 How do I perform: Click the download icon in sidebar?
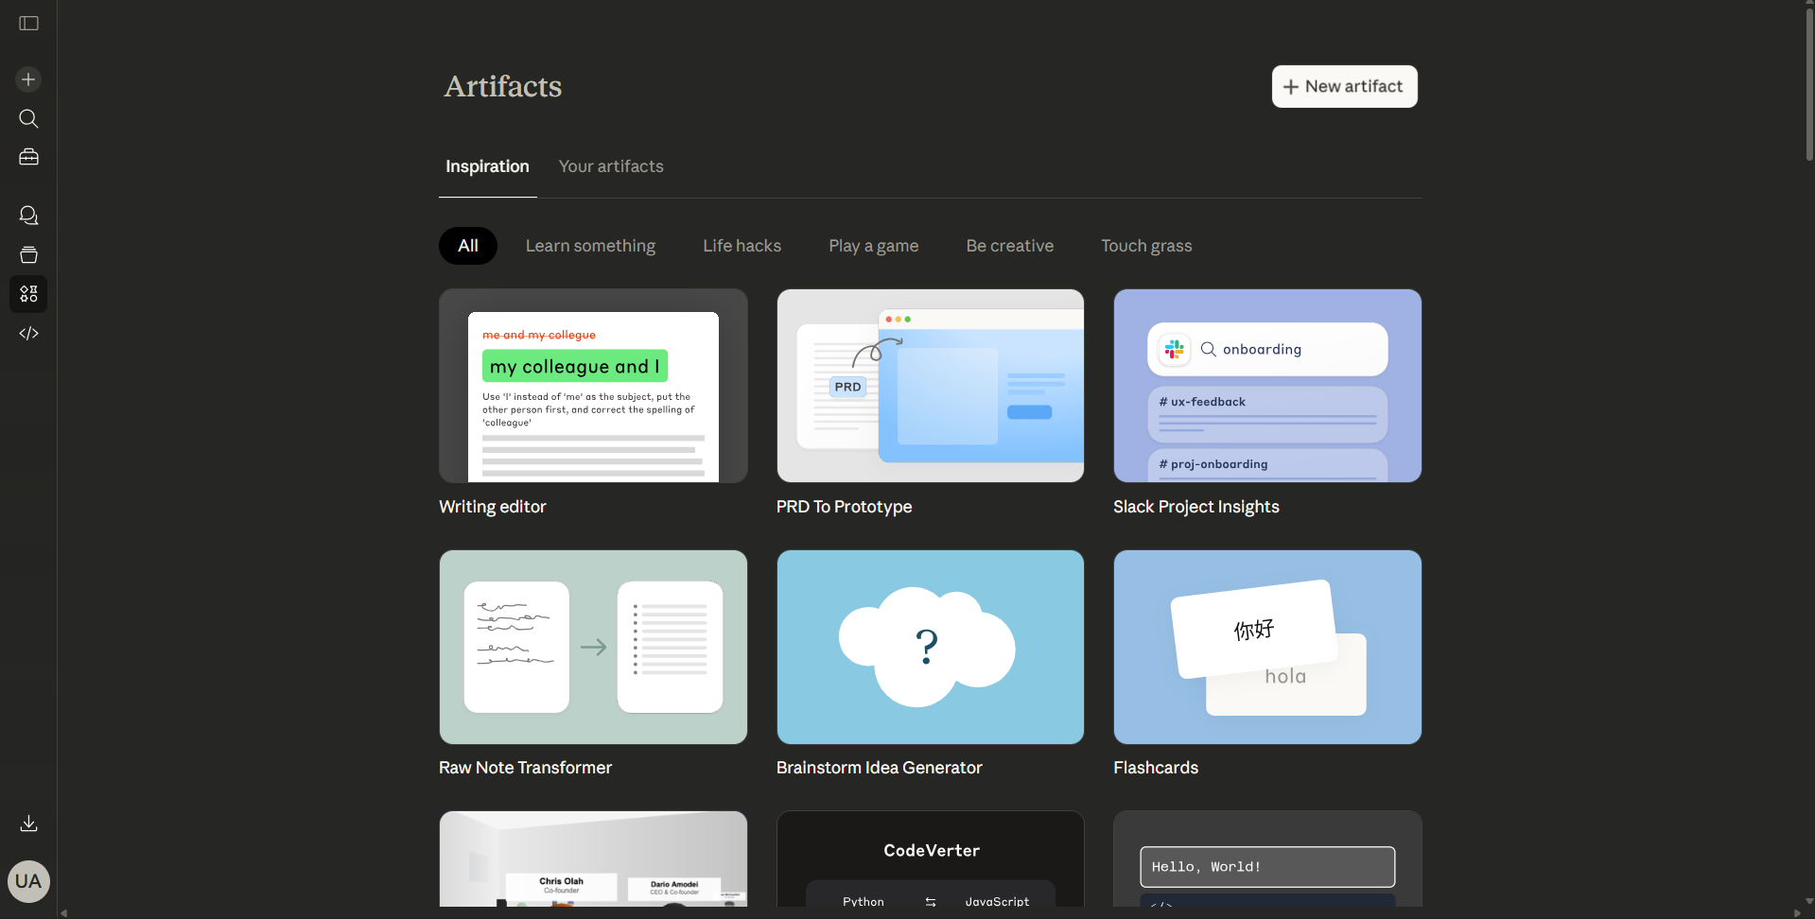click(28, 824)
